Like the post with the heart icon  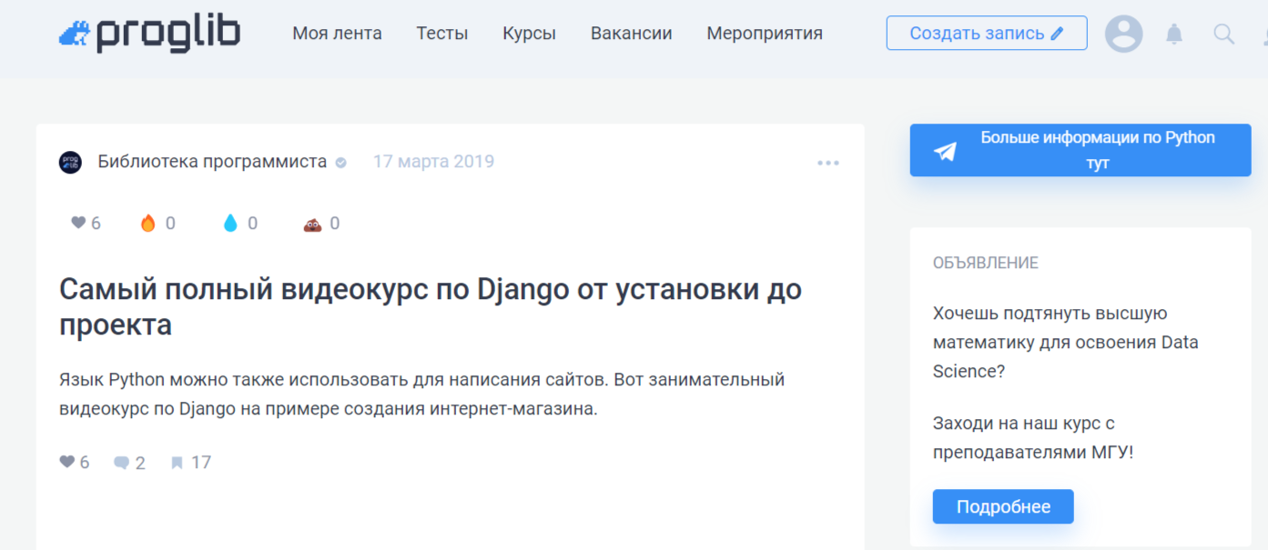pos(67,462)
